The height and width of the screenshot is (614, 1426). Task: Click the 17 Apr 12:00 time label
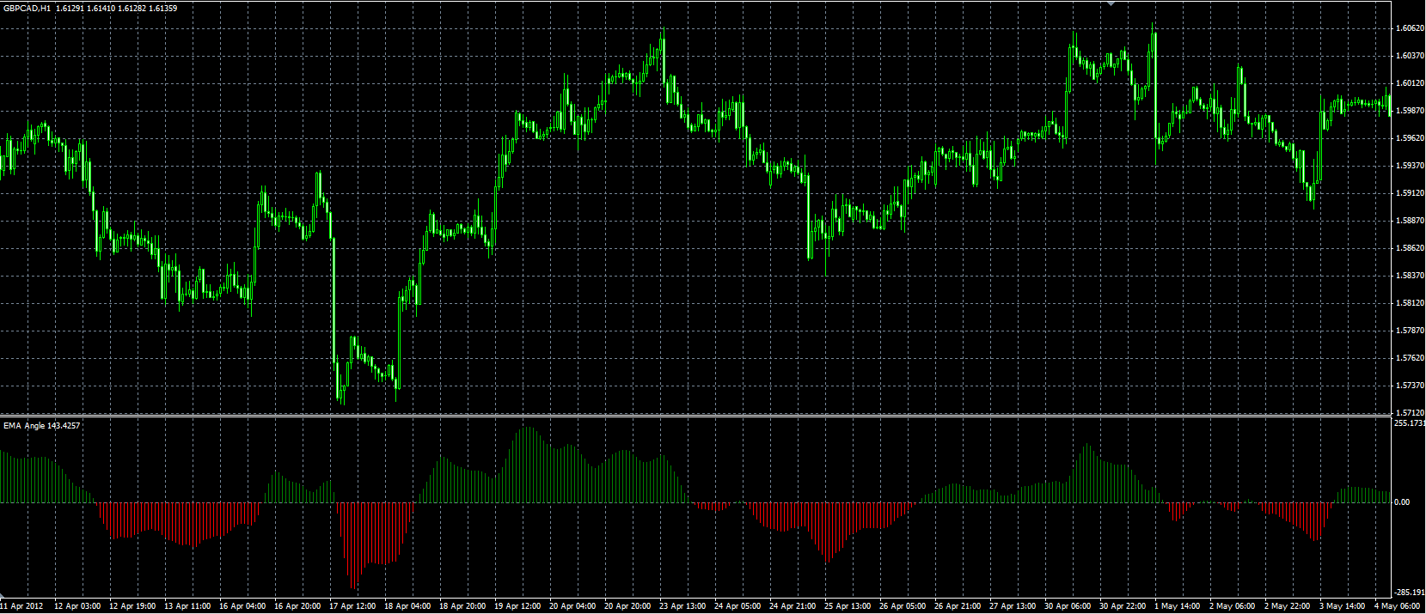352,606
